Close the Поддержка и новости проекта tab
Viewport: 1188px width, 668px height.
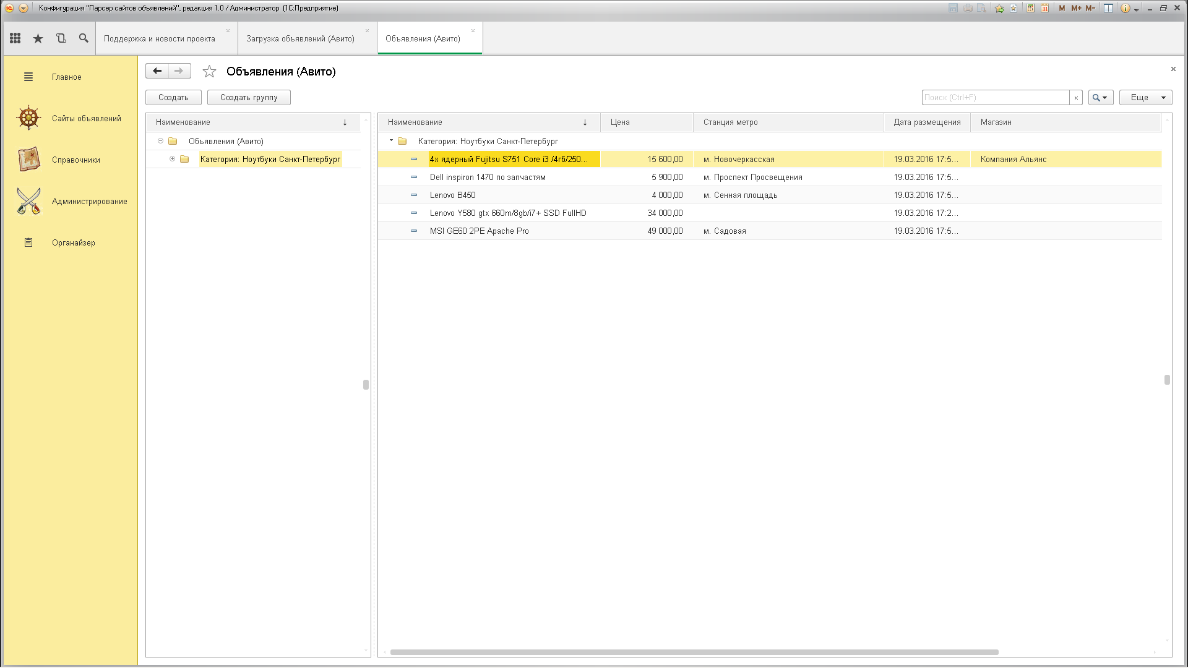228,30
